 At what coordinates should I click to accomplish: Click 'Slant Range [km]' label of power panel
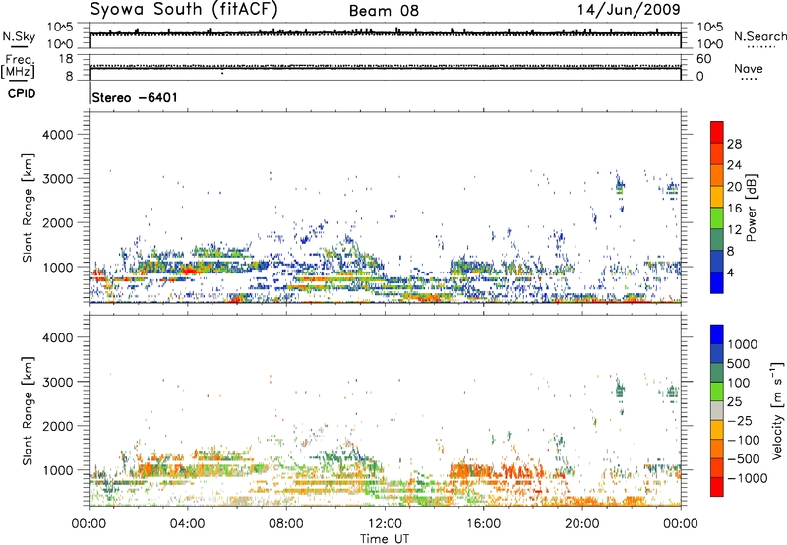[28, 208]
